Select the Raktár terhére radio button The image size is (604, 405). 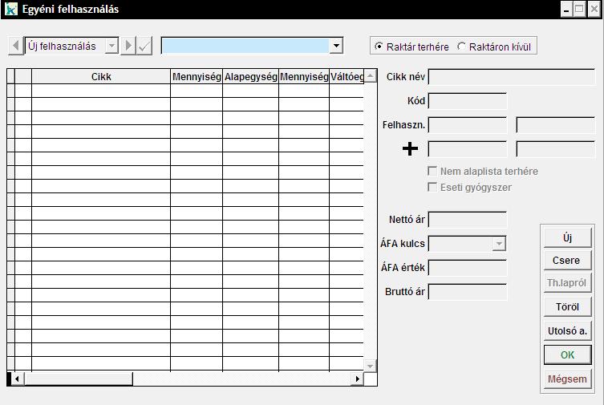coord(379,47)
